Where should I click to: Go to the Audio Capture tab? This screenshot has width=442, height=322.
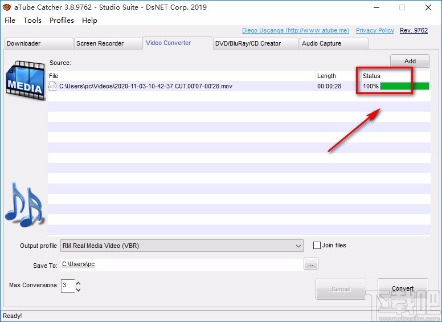point(322,43)
